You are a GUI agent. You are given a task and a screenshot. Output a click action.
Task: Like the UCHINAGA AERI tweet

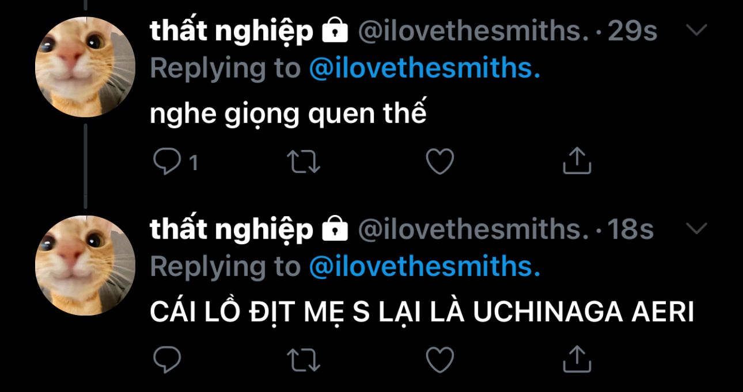coord(440,360)
